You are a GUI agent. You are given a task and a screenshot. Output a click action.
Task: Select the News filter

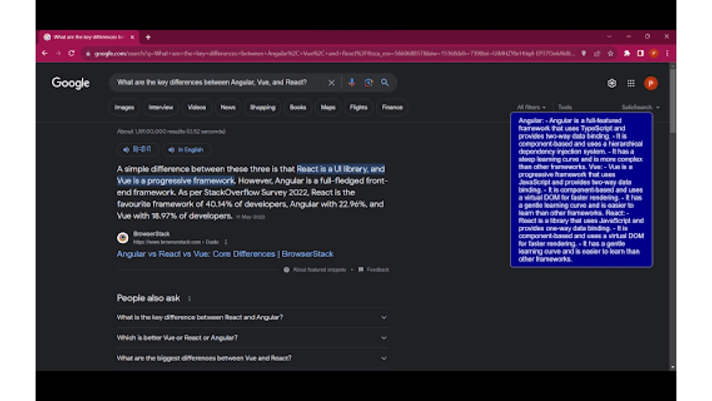(x=228, y=108)
